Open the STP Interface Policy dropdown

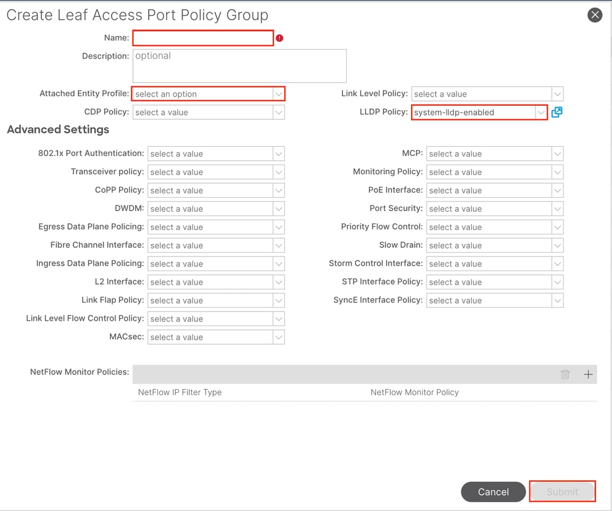click(494, 282)
